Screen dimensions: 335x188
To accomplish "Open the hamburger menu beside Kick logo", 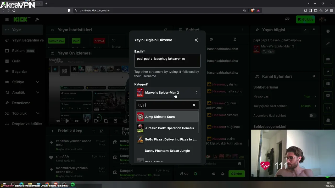I will [x=7, y=19].
